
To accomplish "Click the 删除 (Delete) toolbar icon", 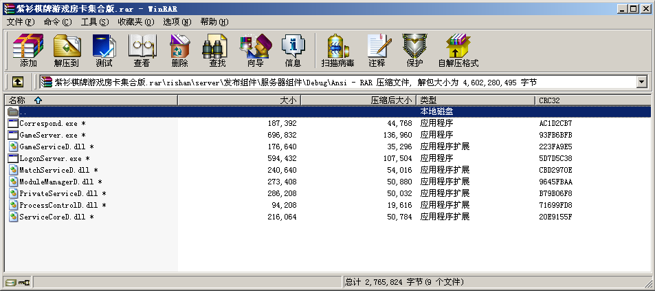I will 179,50.
